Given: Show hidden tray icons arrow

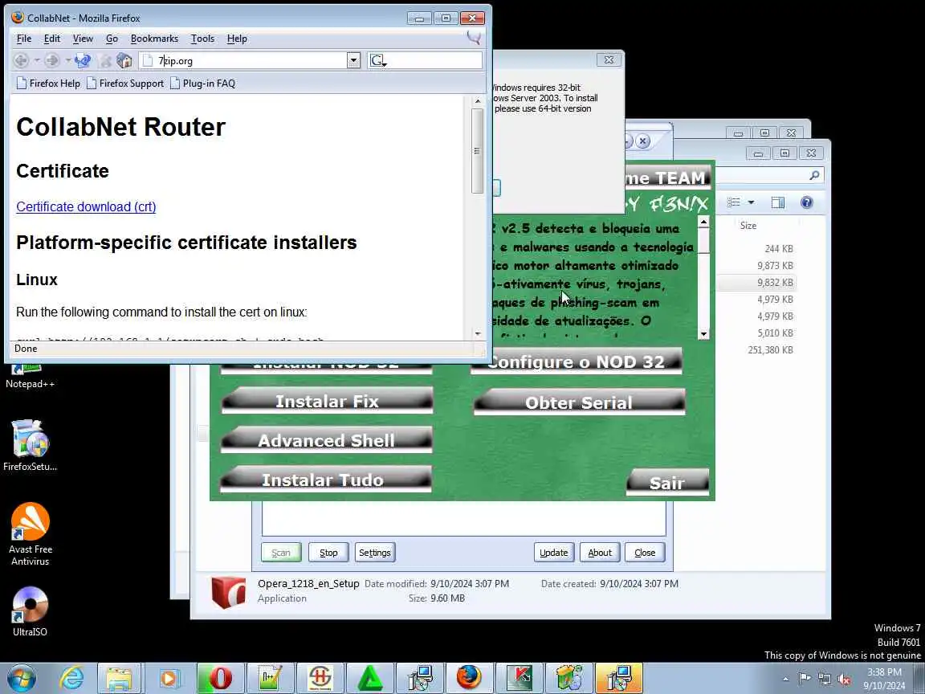Looking at the screenshot, I should [x=785, y=680].
